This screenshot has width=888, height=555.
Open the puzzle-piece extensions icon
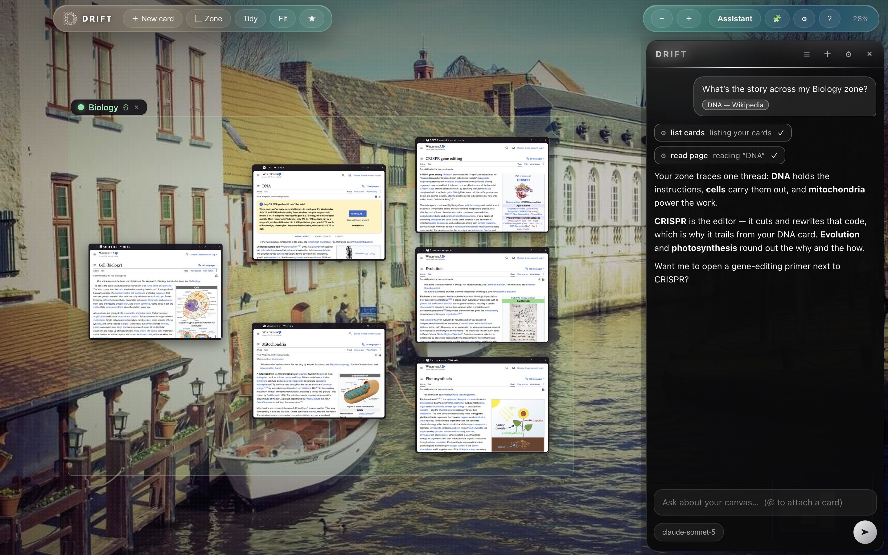coord(777,19)
